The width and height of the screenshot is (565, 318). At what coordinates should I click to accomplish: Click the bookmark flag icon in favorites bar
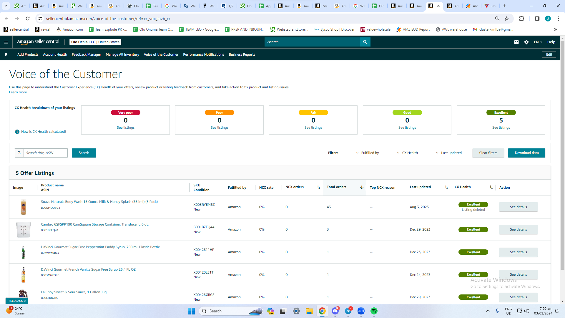pyautogui.click(x=6, y=54)
